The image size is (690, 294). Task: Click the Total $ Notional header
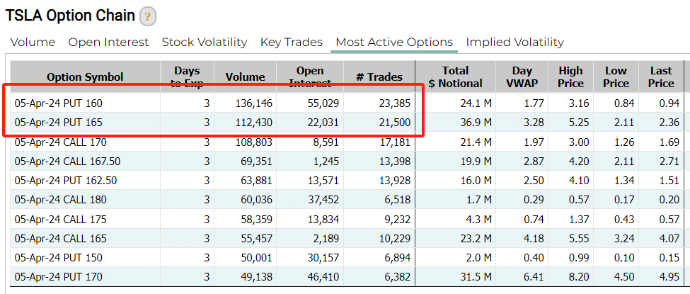coord(456,77)
